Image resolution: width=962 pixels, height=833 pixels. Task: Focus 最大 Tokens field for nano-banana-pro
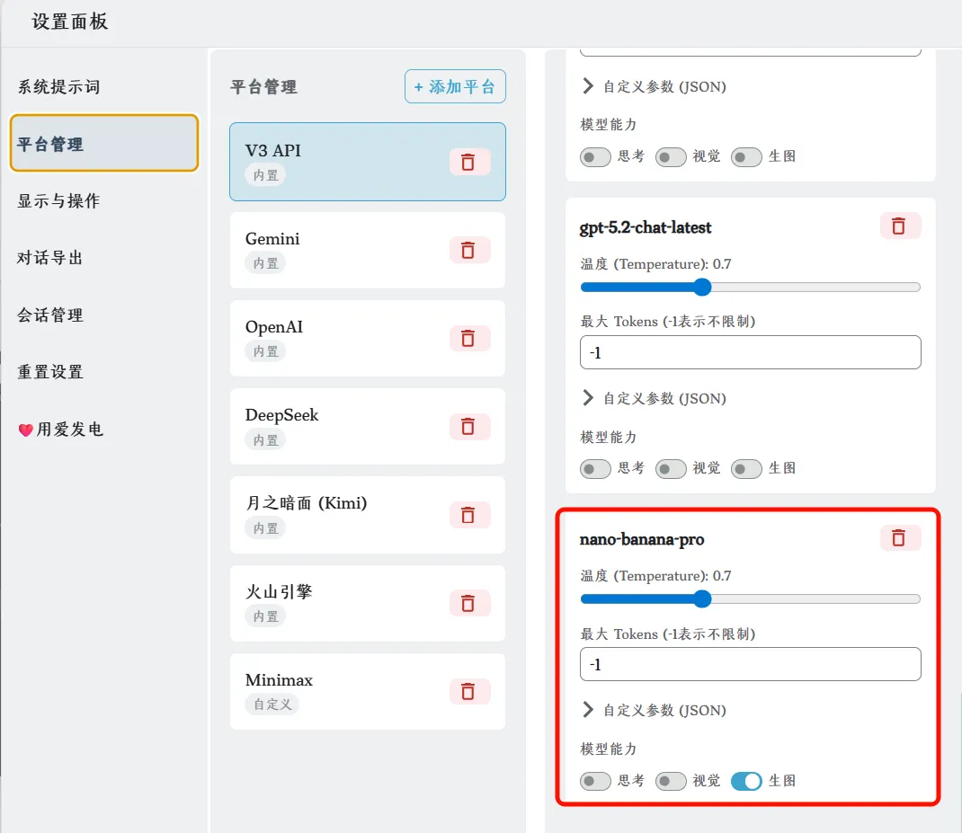coord(751,664)
